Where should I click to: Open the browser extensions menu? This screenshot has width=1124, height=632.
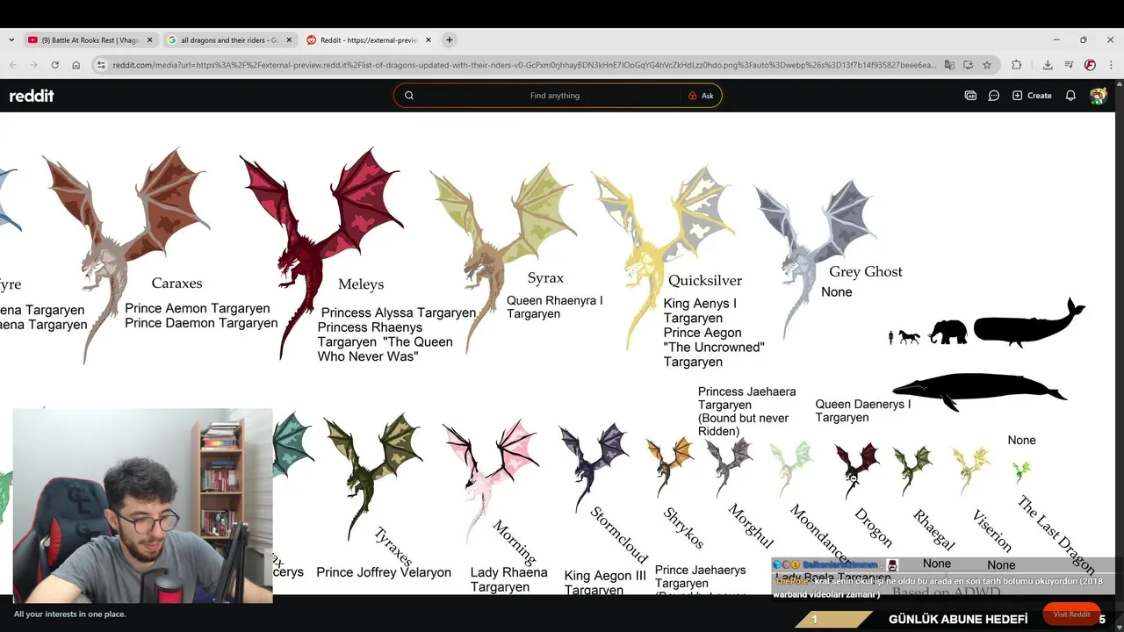1017,65
